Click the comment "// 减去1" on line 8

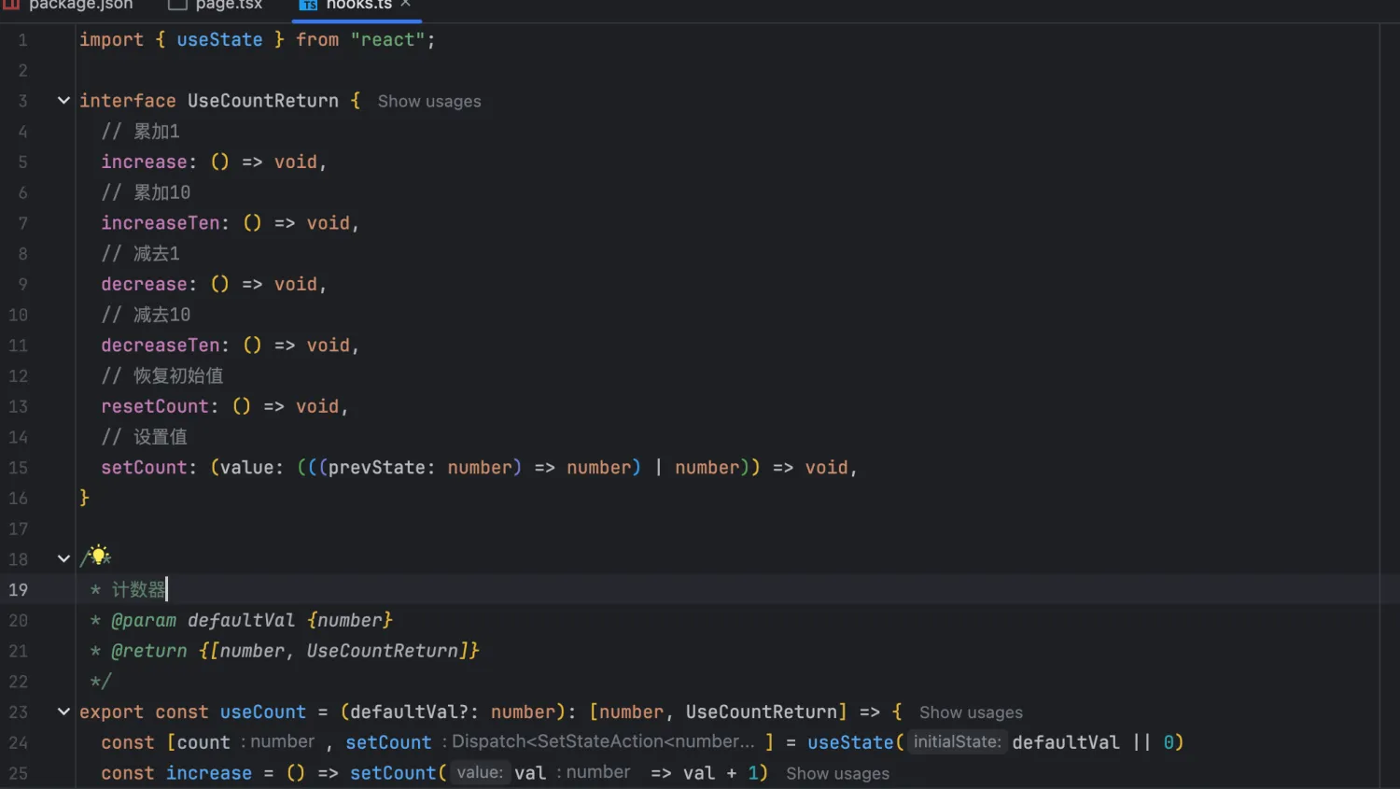(x=140, y=254)
